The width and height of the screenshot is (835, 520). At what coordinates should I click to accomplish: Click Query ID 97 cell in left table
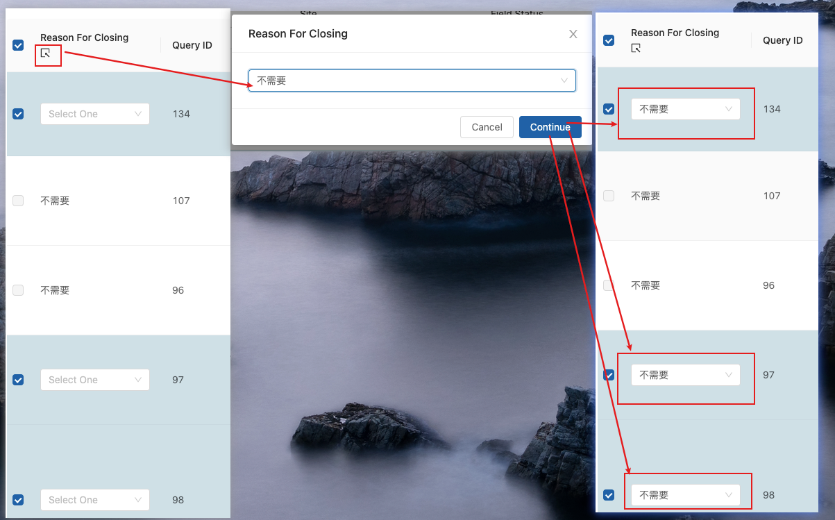178,380
